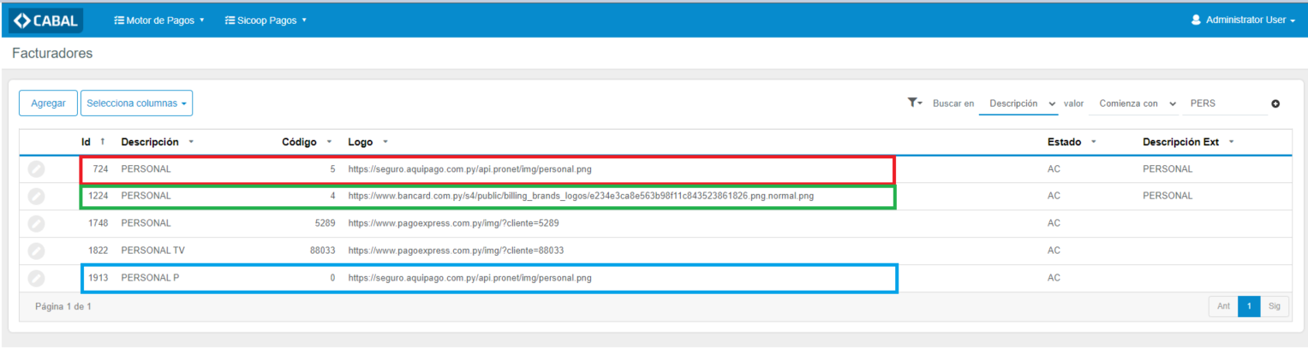Click the Agregar button

[49, 103]
